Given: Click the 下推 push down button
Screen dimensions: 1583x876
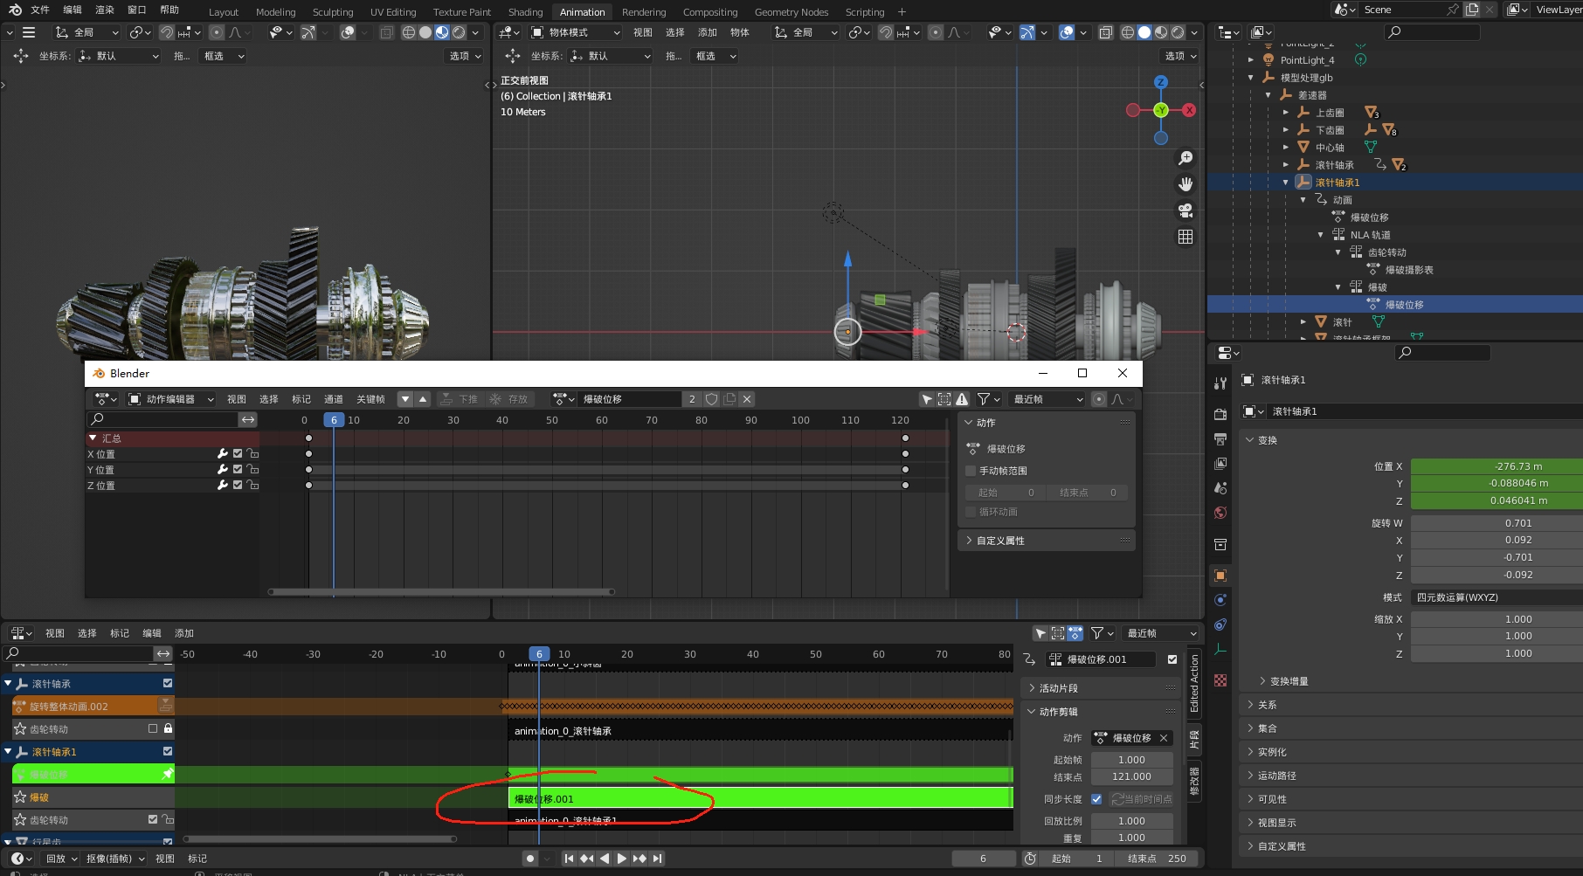Looking at the screenshot, I should click(460, 399).
